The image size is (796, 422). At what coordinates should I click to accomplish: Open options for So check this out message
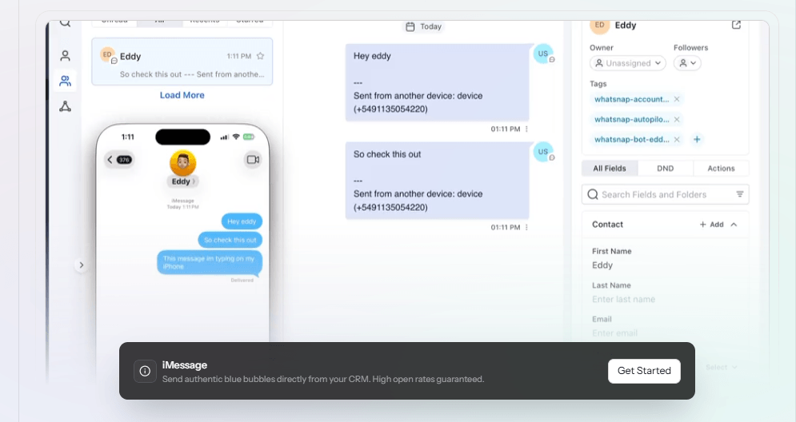[x=526, y=227]
